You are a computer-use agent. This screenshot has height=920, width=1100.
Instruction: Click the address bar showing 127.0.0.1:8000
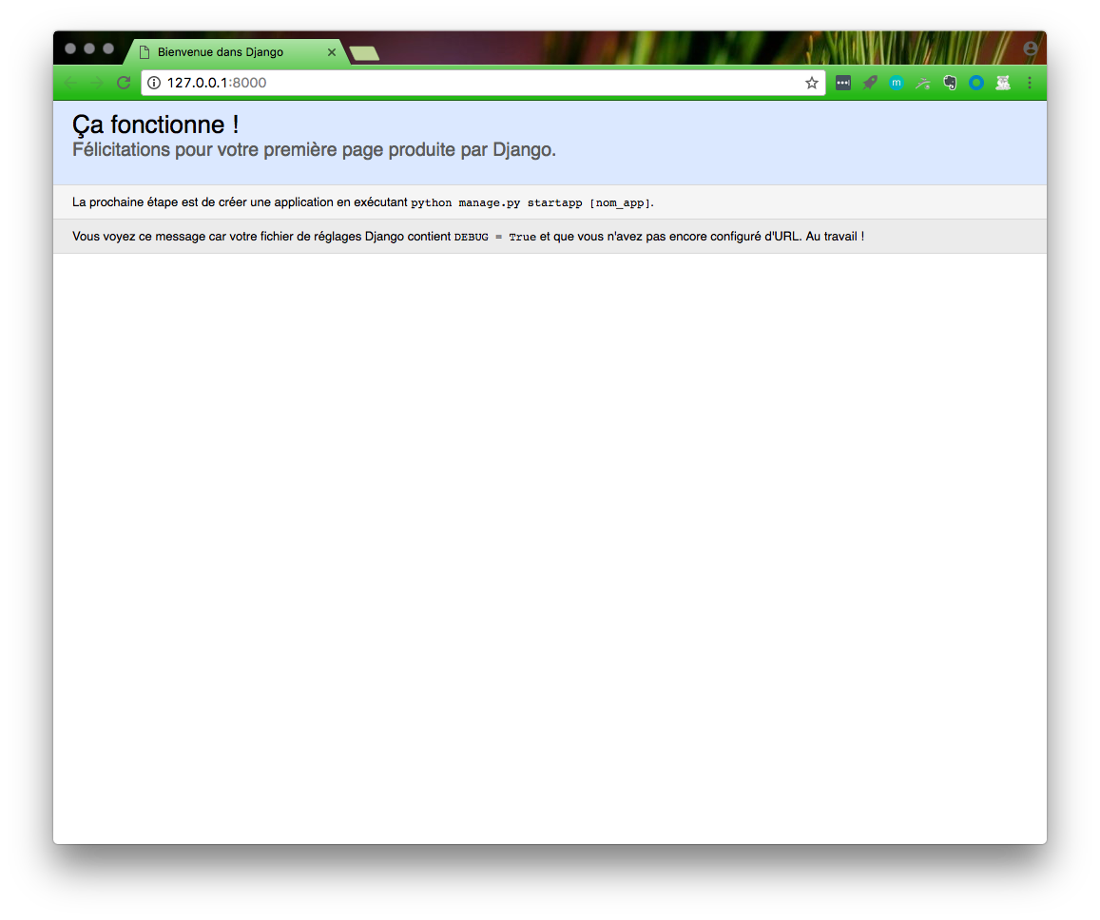coord(475,83)
